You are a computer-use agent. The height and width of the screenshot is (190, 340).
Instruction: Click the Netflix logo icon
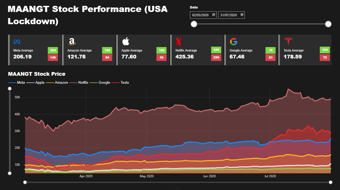pyautogui.click(x=179, y=42)
